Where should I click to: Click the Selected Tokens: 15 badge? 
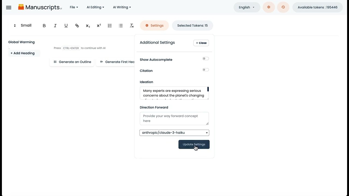click(x=192, y=26)
